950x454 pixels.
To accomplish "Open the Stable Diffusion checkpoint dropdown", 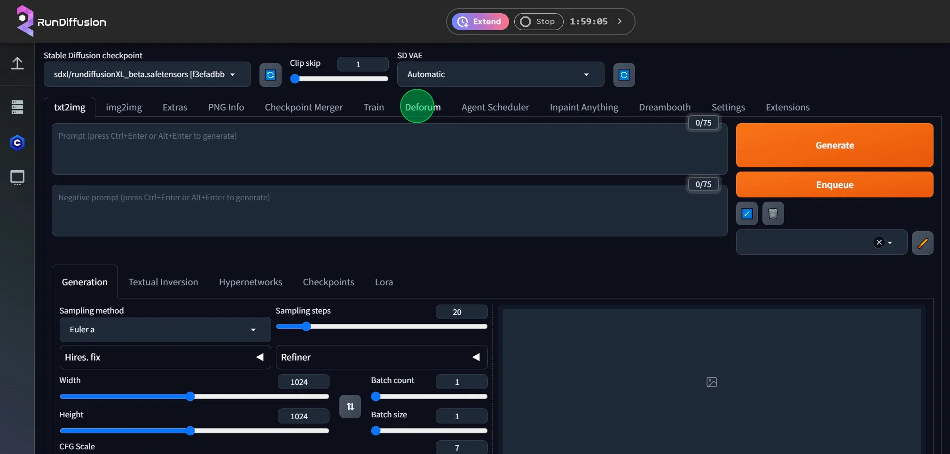I will point(147,74).
